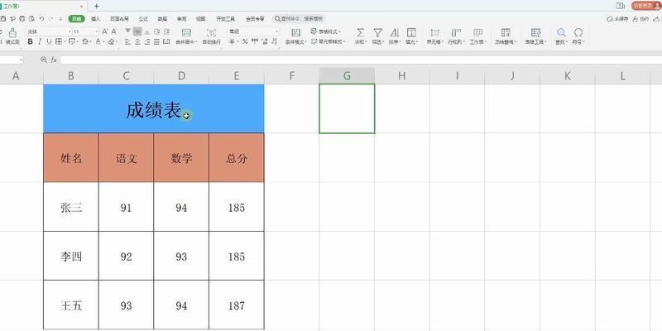662x331 pixels.
Task: Align text left horizontally
Action: pos(128,41)
